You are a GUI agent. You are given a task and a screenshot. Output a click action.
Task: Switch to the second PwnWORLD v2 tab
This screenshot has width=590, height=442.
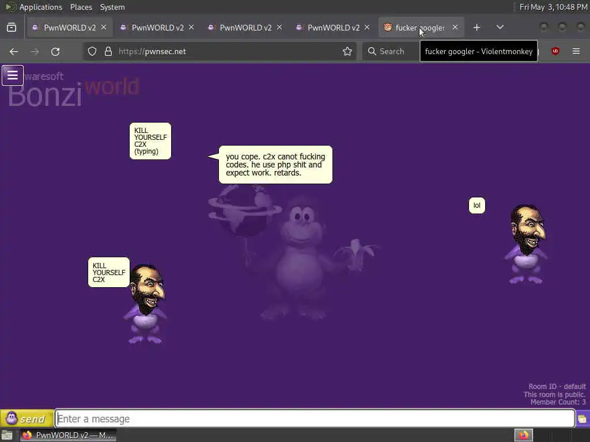coord(157,28)
